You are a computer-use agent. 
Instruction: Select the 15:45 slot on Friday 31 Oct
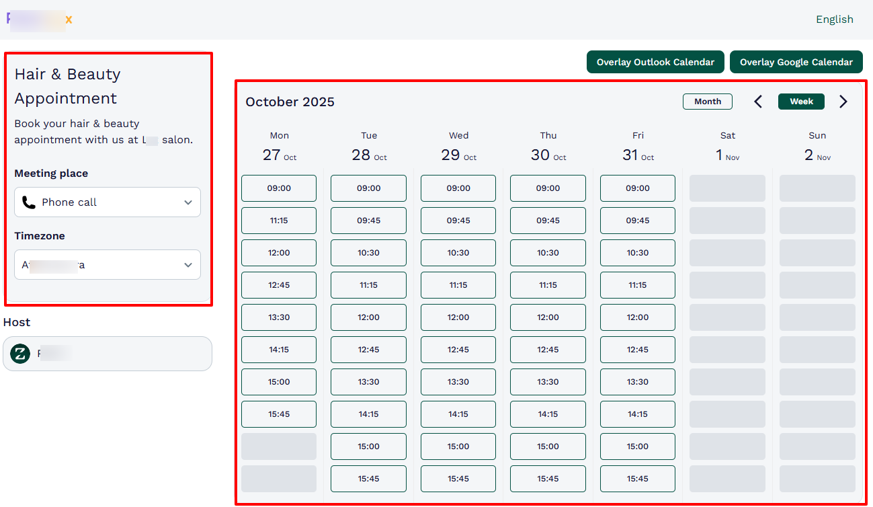(x=637, y=479)
